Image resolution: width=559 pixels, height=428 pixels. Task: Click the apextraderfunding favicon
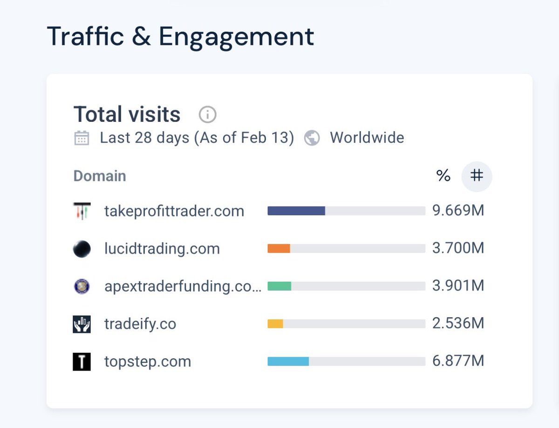click(82, 286)
